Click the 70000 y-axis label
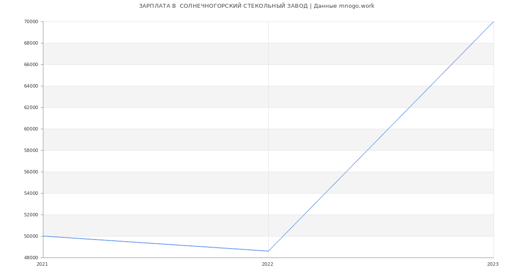This screenshot has width=515, height=279. [x=31, y=21]
